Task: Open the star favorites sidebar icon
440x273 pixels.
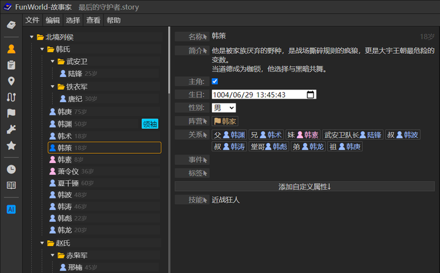Action: 11,146
